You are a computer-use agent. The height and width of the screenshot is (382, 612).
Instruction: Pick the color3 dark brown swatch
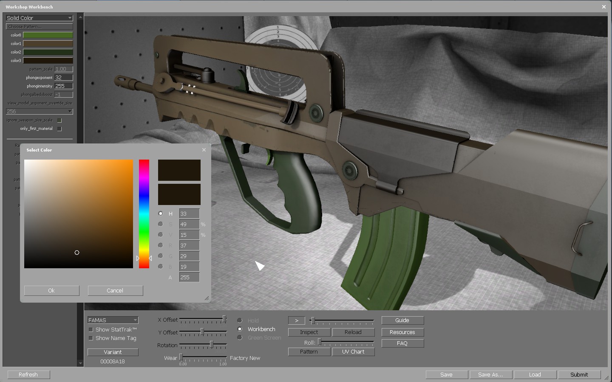click(48, 60)
